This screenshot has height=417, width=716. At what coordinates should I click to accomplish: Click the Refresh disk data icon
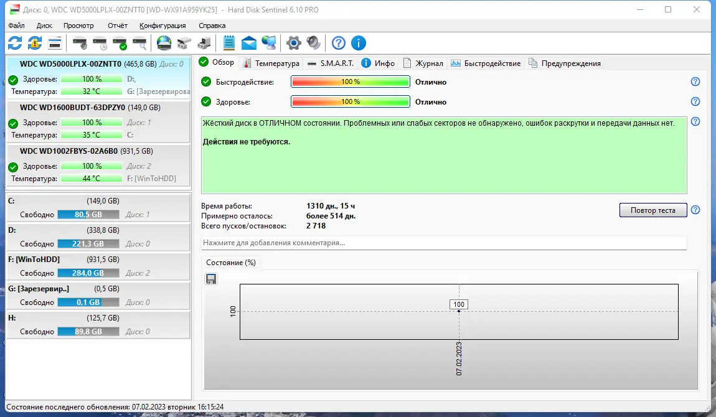(x=14, y=43)
